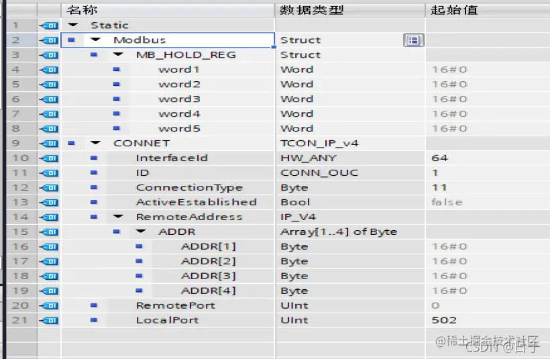Viewport: 550px width, 359px height.
Task: Edit ID start value 1
Action: tap(488, 173)
